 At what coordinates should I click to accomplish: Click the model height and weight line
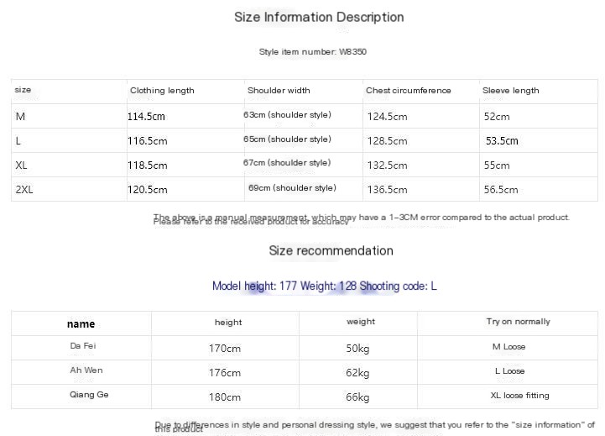point(324,286)
